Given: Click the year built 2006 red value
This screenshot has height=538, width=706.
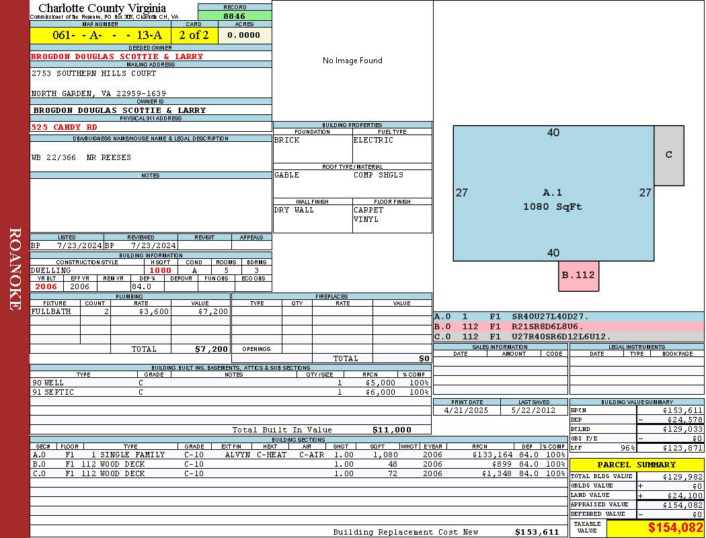Looking at the screenshot, I should click(x=47, y=286).
